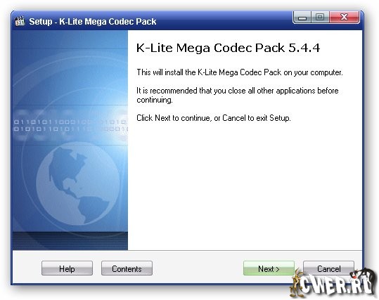This screenshot has width=379, height=300.
Task: Cancel the K-Lite setup wizard
Action: click(329, 268)
